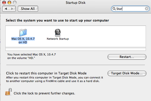Click 'Click the lock to prevent further changes' text
This screenshot has width=151, height=101.
(x=44, y=93)
